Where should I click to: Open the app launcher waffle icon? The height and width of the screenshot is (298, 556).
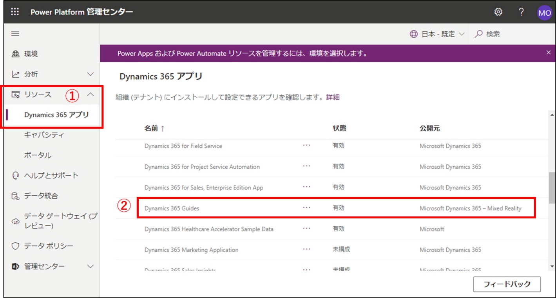coord(15,12)
